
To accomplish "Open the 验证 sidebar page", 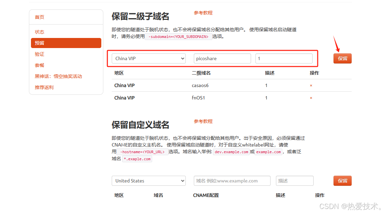I will tap(39, 54).
